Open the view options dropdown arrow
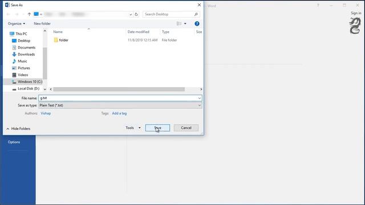The image size is (365, 205). [x=185, y=23]
